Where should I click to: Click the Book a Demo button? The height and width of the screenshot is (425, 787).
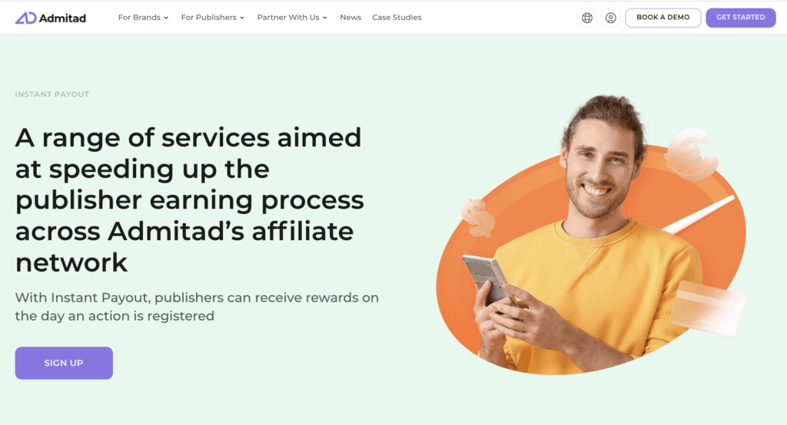[x=663, y=18]
